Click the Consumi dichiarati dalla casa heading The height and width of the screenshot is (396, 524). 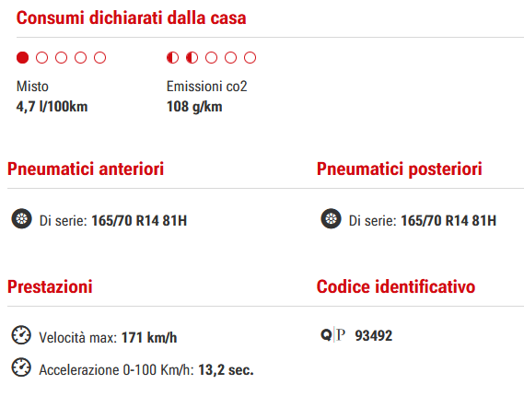132,17
